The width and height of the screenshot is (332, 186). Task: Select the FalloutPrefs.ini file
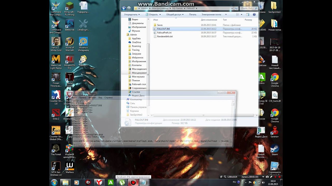pos(164,33)
